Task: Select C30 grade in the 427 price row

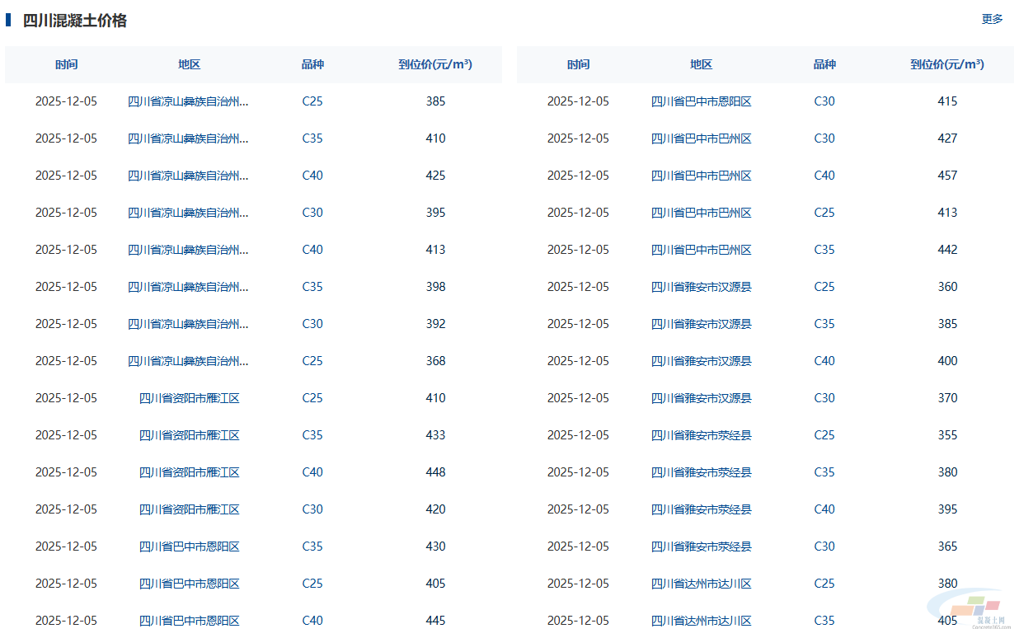Action: coord(824,138)
